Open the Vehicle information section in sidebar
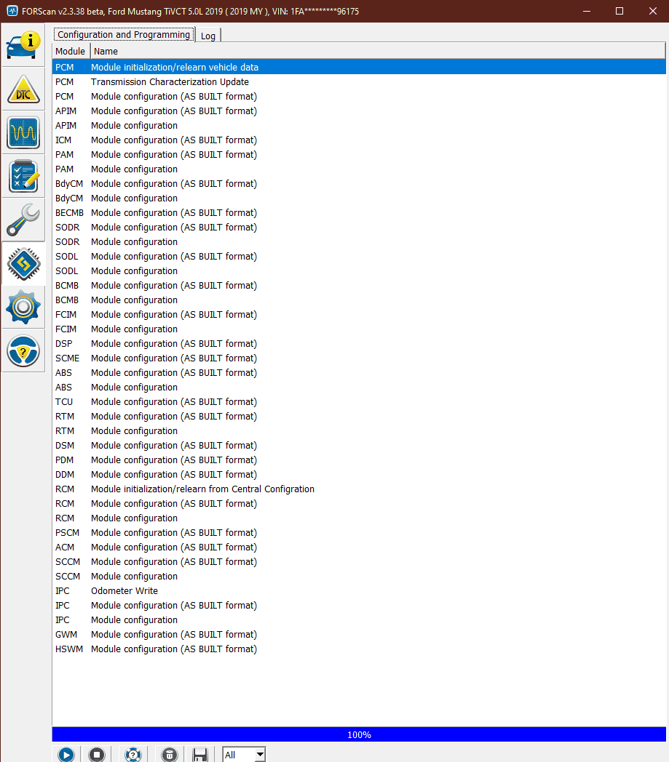Image resolution: width=669 pixels, height=762 pixels. [23, 45]
